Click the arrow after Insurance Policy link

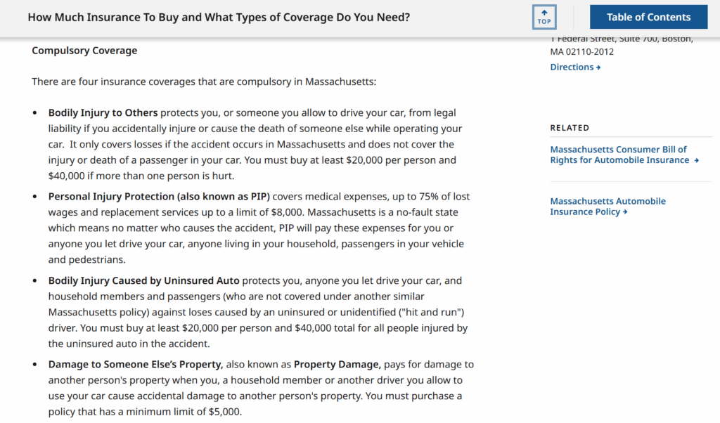tap(625, 212)
